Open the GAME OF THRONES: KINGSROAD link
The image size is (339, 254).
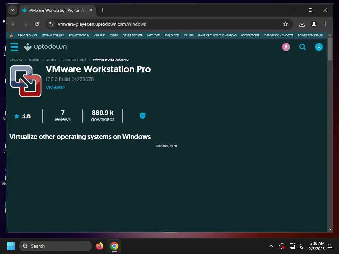click(217, 35)
